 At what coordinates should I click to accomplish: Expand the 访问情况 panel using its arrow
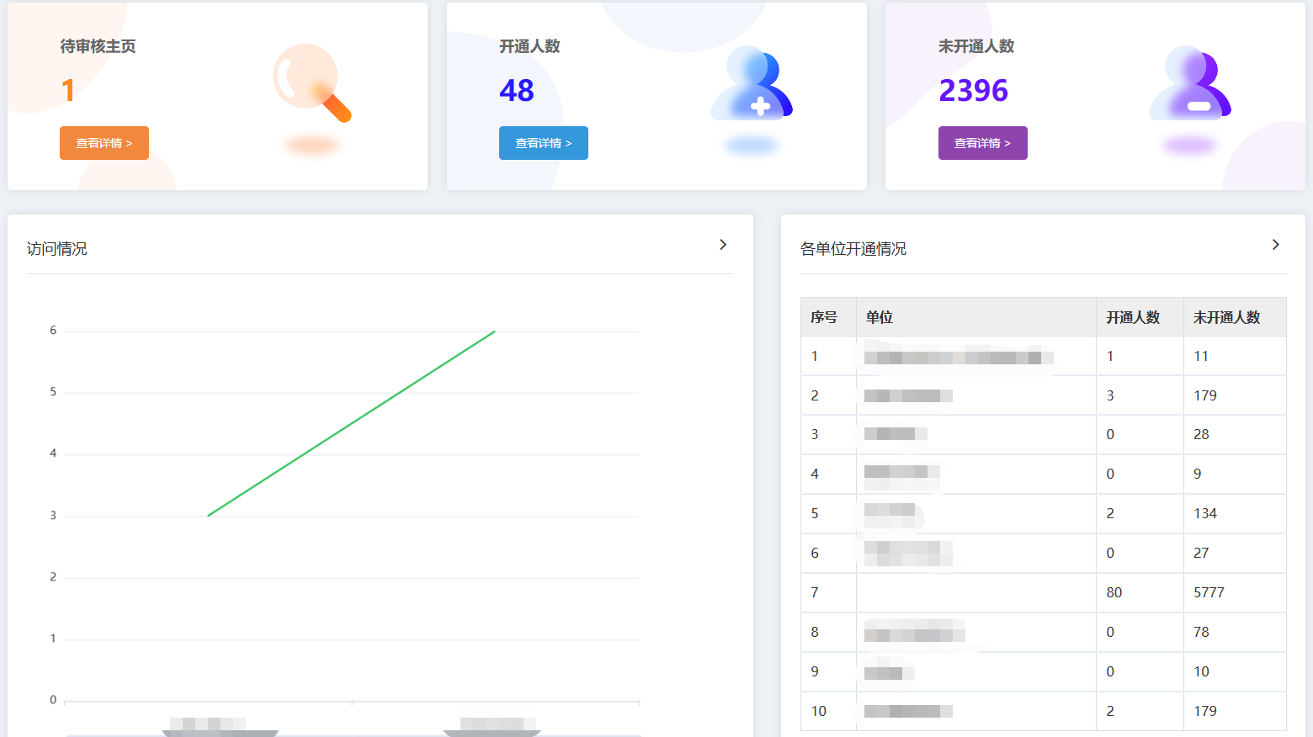coord(723,245)
